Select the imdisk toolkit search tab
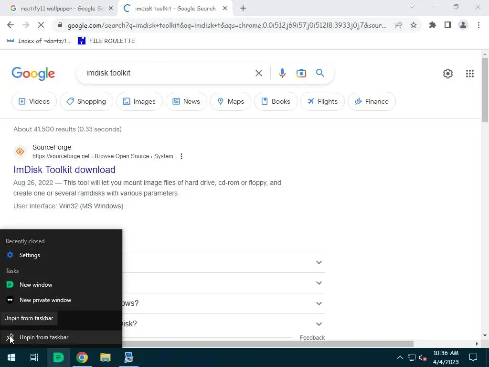 click(175, 9)
